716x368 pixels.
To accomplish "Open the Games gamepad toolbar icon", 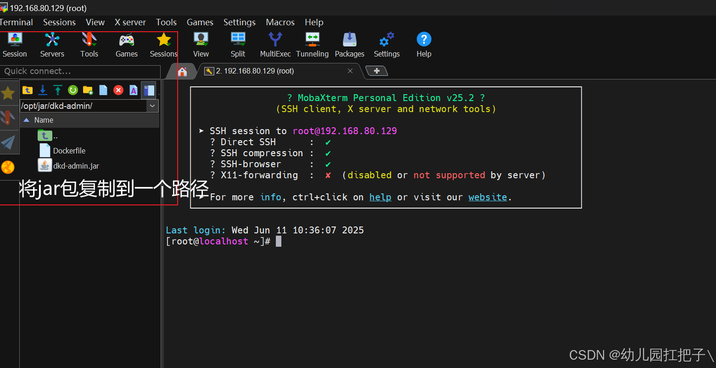I will tap(127, 45).
